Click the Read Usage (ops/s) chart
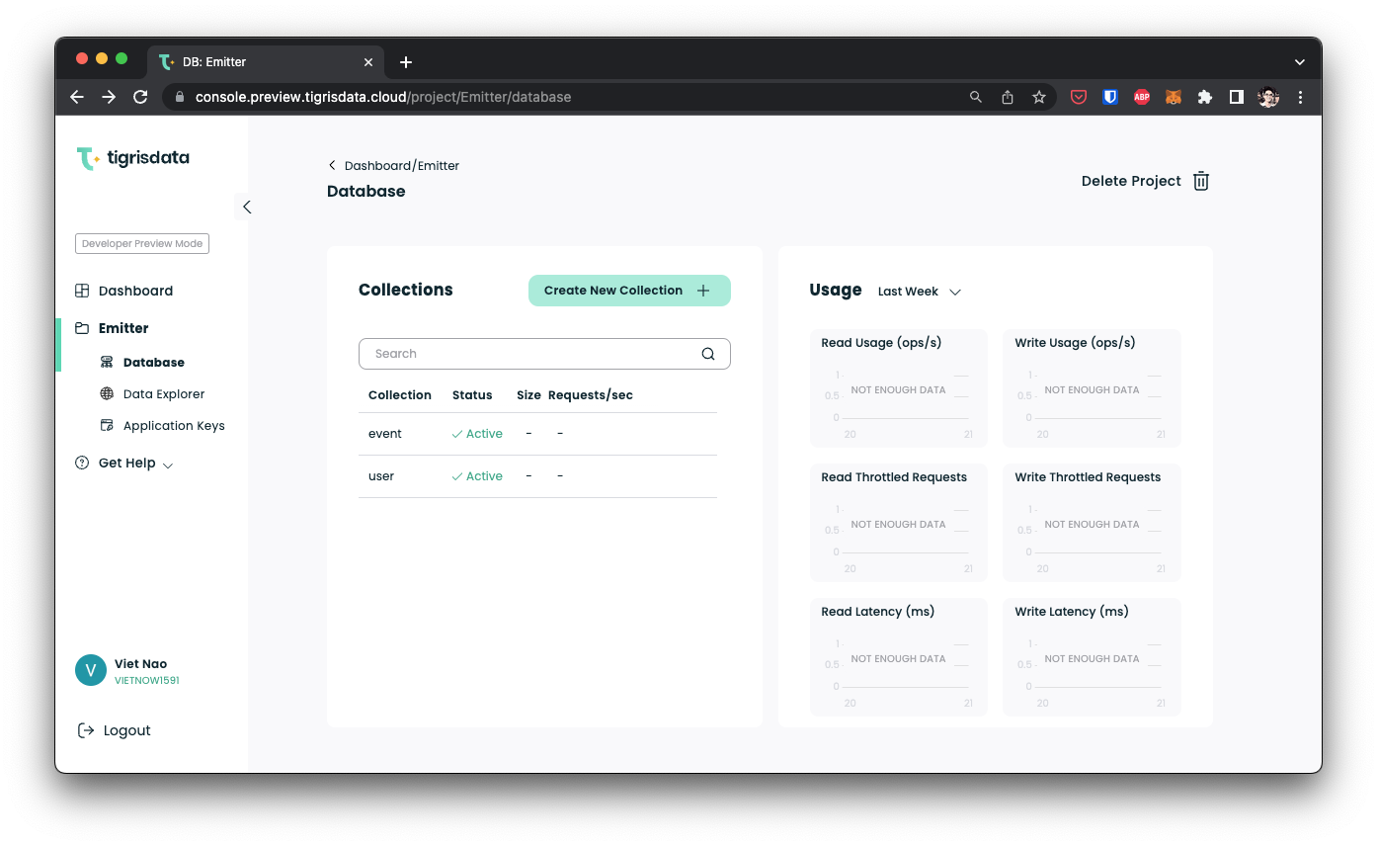 pyautogui.click(x=898, y=388)
